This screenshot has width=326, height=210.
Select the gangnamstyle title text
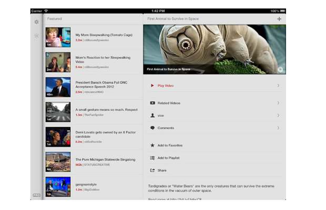86,184
